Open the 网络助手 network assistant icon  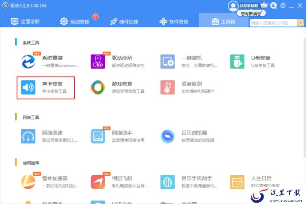(98, 136)
